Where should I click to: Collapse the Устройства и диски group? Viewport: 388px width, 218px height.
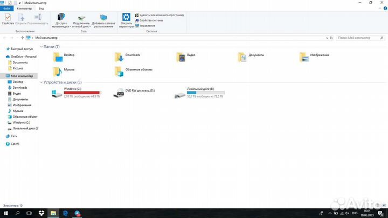tap(41, 82)
